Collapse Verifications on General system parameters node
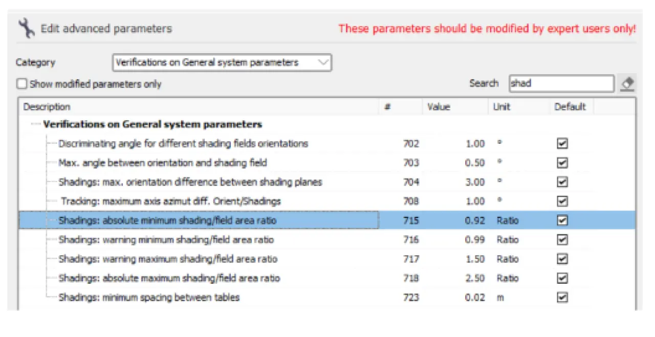The height and width of the screenshot is (337, 655). (35, 124)
